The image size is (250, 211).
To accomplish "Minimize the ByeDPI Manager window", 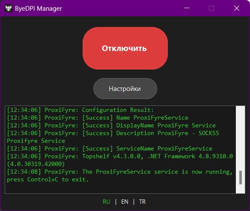I will (x=187, y=8).
